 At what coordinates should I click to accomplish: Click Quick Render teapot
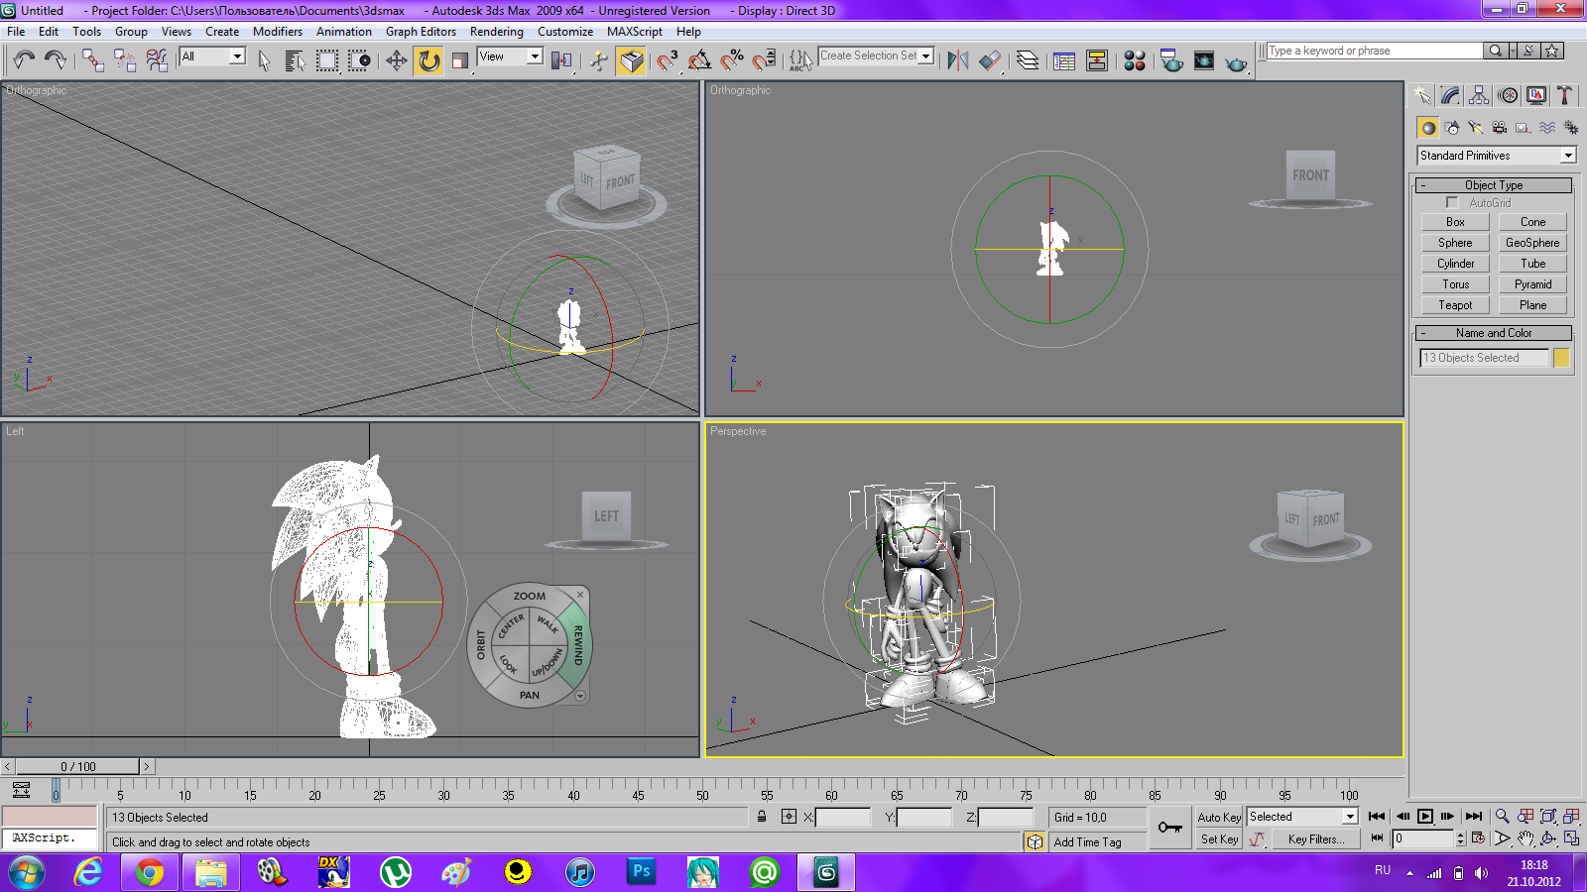point(1236,60)
